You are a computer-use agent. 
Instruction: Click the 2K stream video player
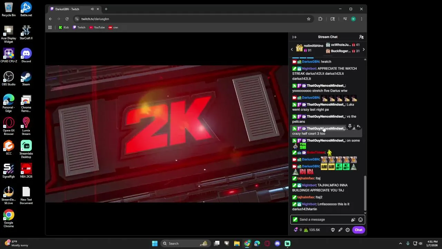pyautogui.click(x=167, y=134)
